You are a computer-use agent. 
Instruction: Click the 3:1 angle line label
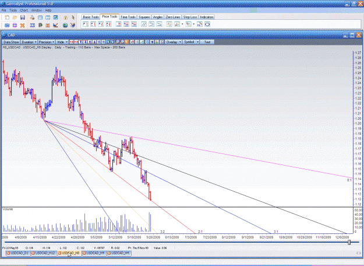click(276, 232)
